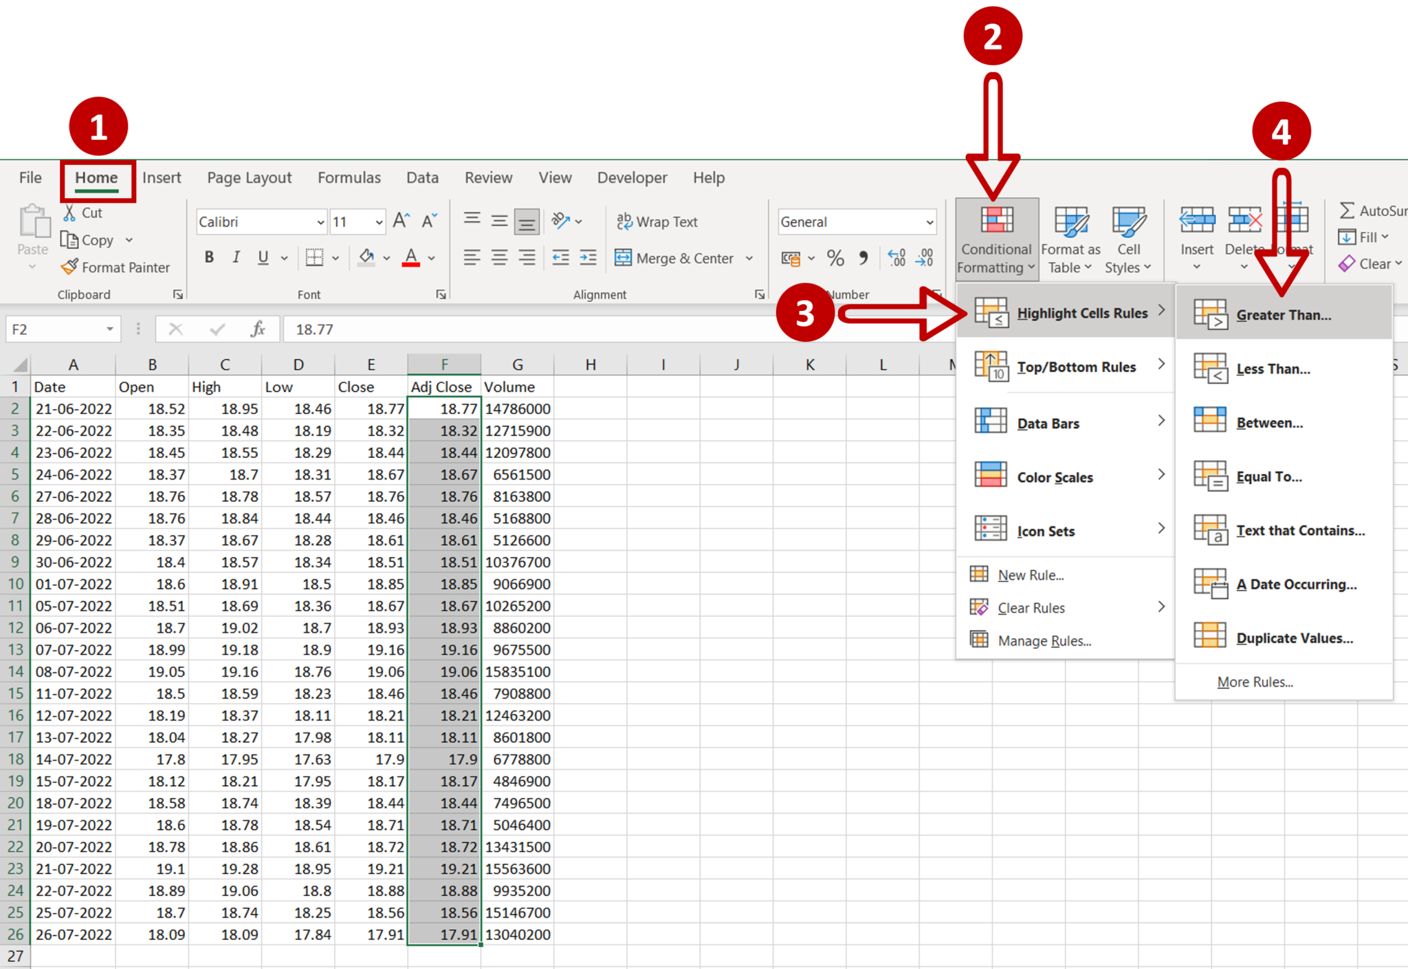Select the Clear dropdown icon
The width and height of the screenshot is (1408, 969).
click(1400, 265)
